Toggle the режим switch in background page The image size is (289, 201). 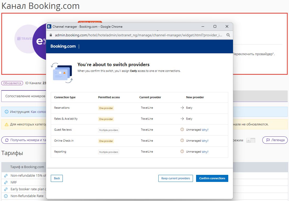(x=251, y=140)
